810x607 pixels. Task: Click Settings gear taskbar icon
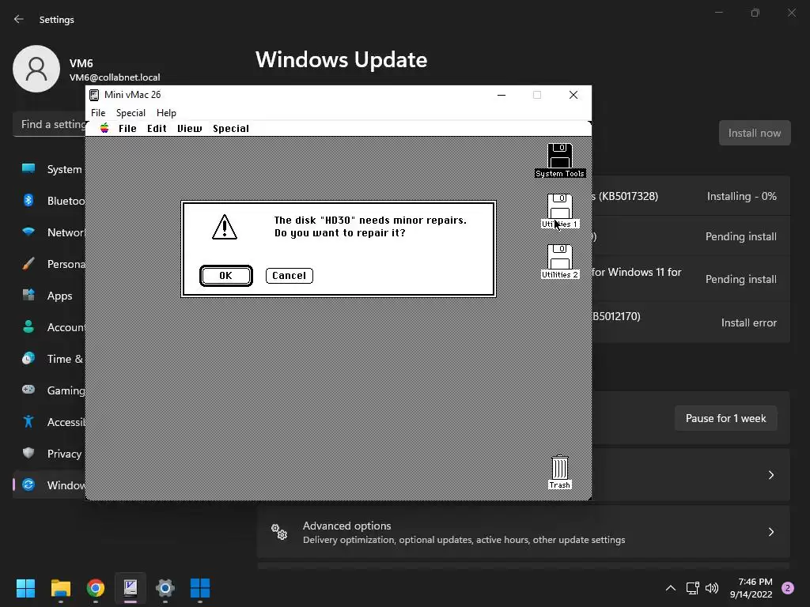click(165, 588)
